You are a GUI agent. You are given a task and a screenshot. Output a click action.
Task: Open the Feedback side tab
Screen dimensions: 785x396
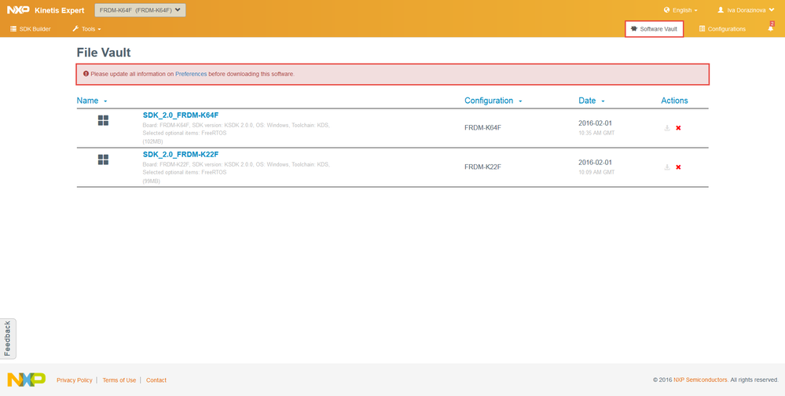(8, 339)
